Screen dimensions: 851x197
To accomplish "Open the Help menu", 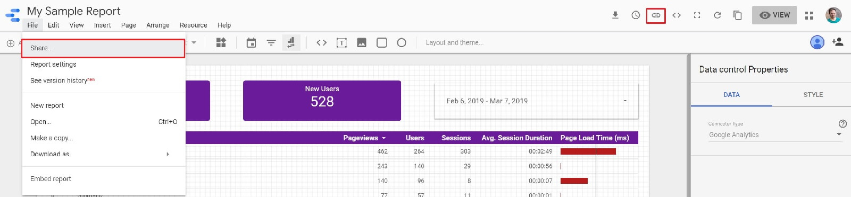I will coord(224,25).
